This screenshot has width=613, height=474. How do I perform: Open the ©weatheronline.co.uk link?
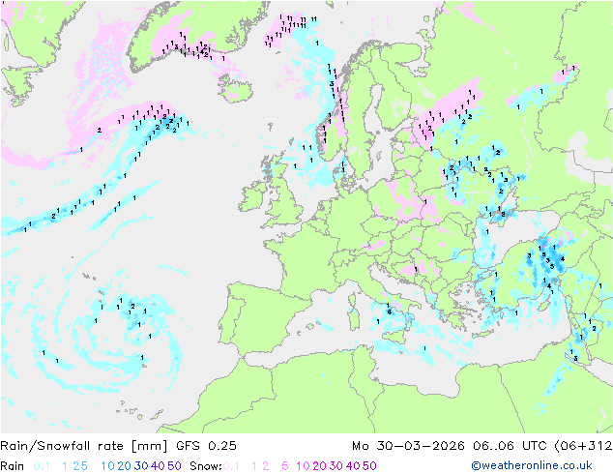(x=532, y=466)
